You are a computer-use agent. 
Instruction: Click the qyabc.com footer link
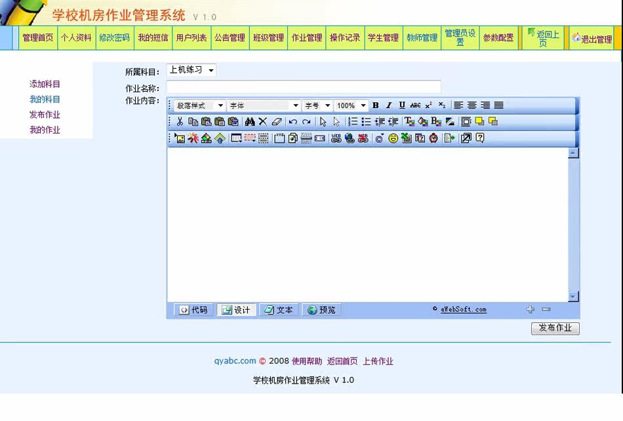click(x=235, y=361)
